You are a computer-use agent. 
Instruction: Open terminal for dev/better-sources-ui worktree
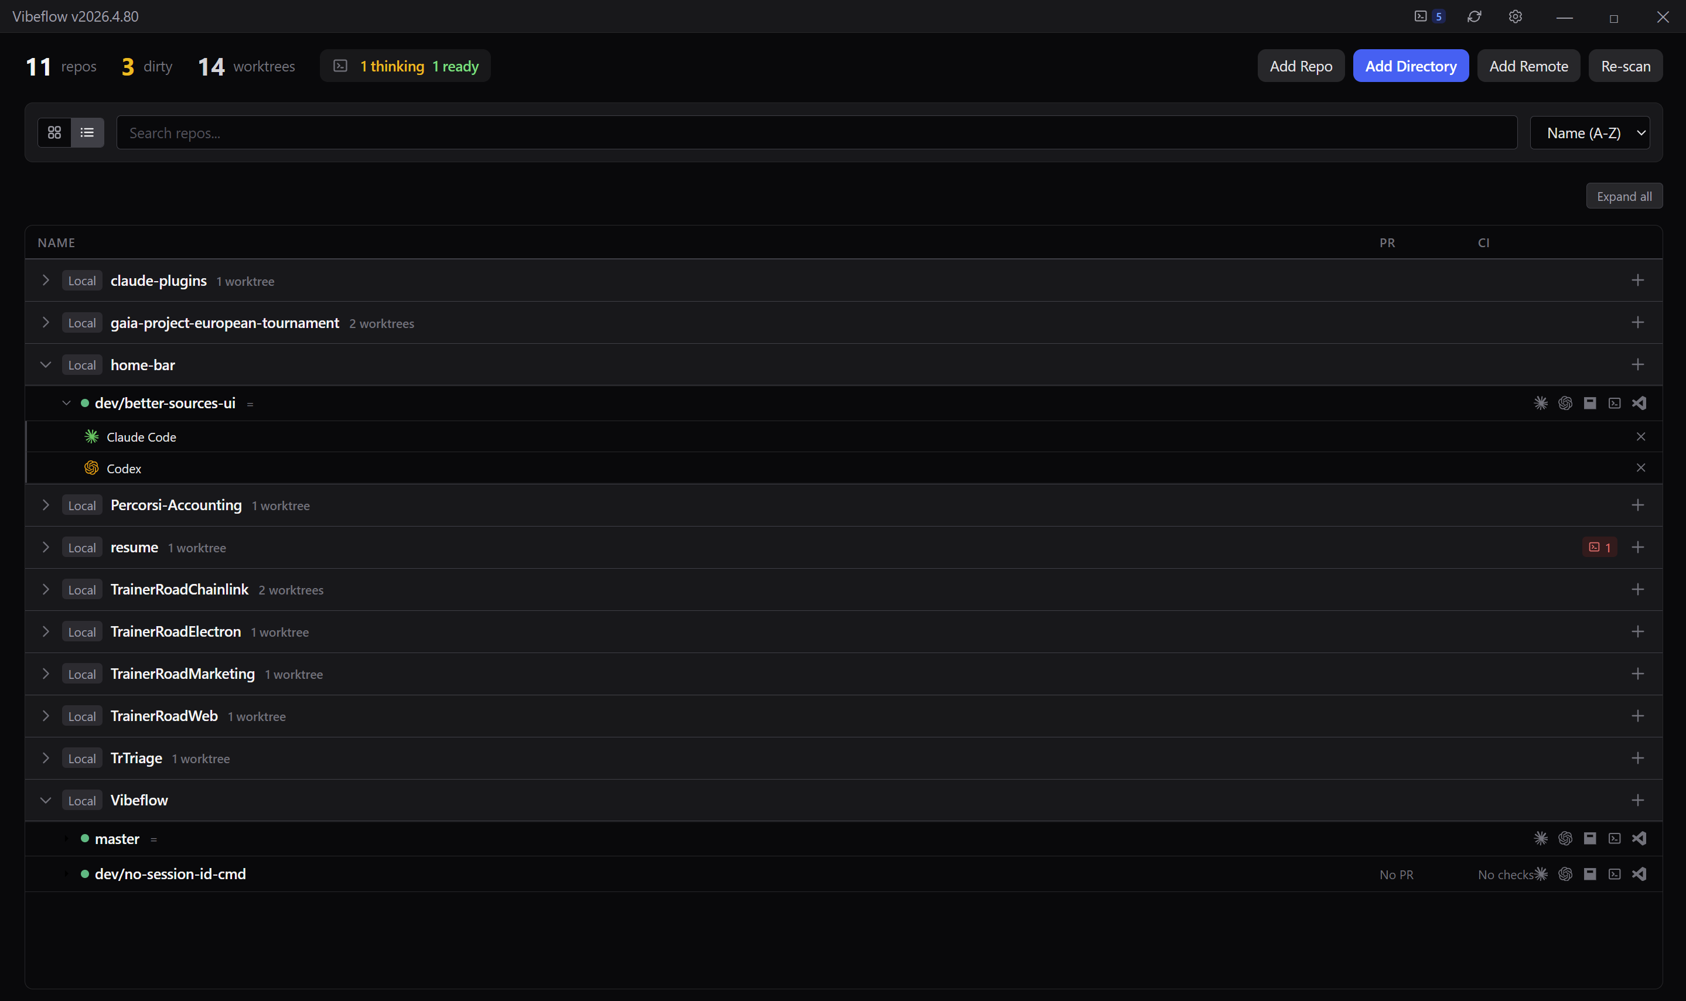tap(1615, 404)
